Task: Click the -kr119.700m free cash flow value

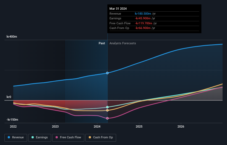Action: pos(143,23)
